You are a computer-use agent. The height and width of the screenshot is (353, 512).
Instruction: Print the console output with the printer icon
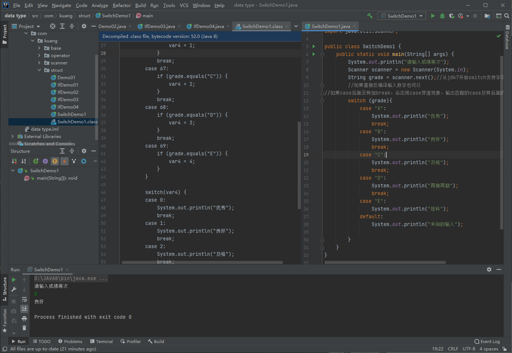(x=24, y=318)
